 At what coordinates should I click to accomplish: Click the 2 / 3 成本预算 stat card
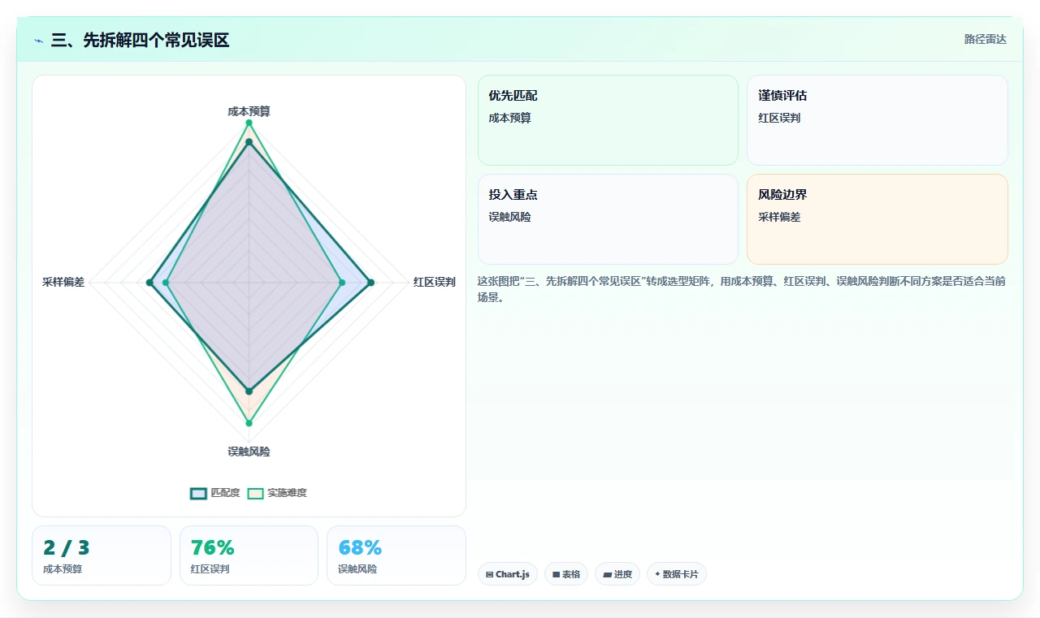102,555
